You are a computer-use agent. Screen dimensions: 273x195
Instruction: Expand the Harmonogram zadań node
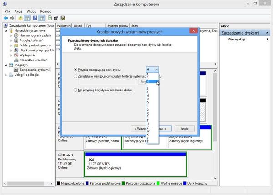11,35
